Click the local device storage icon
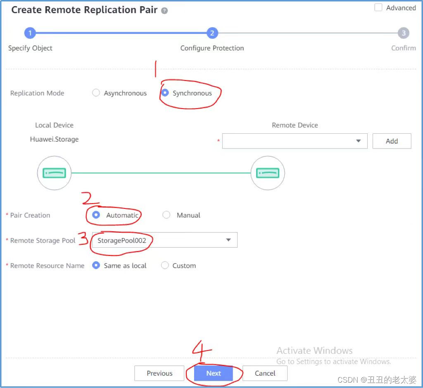423x388 pixels. coord(54,173)
